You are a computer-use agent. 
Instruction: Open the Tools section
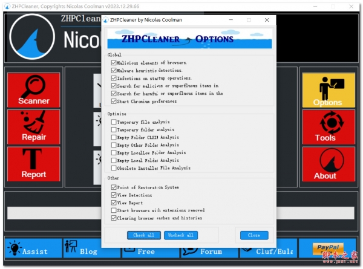[329, 127]
